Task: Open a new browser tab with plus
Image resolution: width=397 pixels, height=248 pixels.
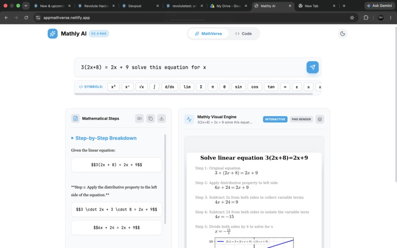Action: [x=344, y=6]
